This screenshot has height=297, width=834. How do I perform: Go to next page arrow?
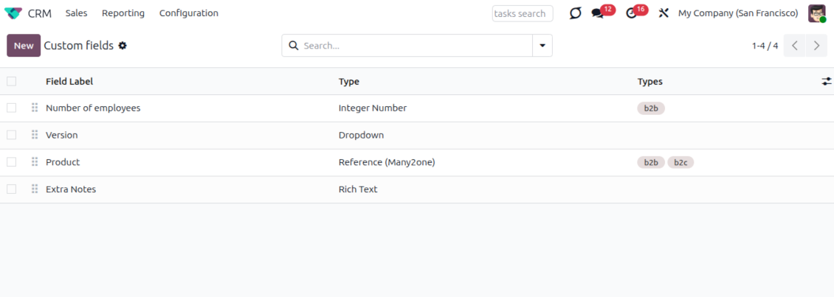tap(816, 46)
